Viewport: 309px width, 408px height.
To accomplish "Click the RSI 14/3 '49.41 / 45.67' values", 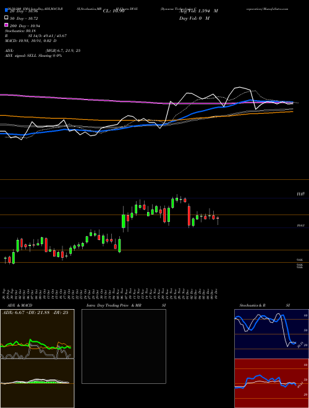I will pos(54,36).
